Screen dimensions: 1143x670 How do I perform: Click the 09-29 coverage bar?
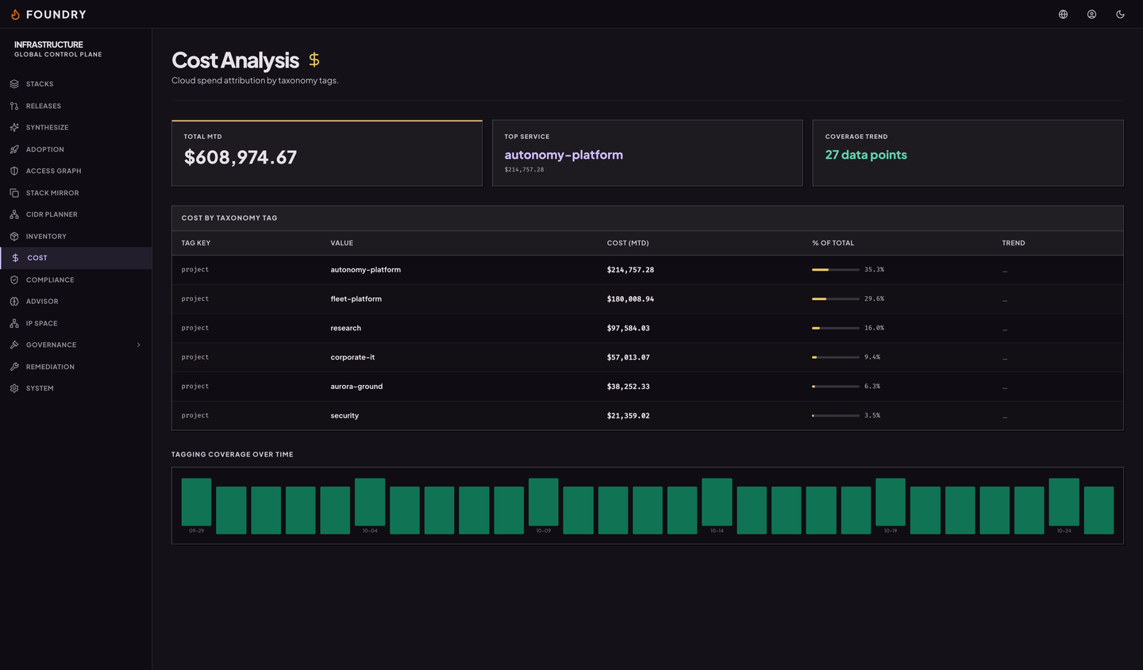tap(196, 502)
